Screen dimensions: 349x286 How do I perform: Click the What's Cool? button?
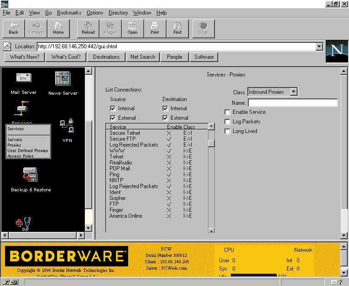66,57
